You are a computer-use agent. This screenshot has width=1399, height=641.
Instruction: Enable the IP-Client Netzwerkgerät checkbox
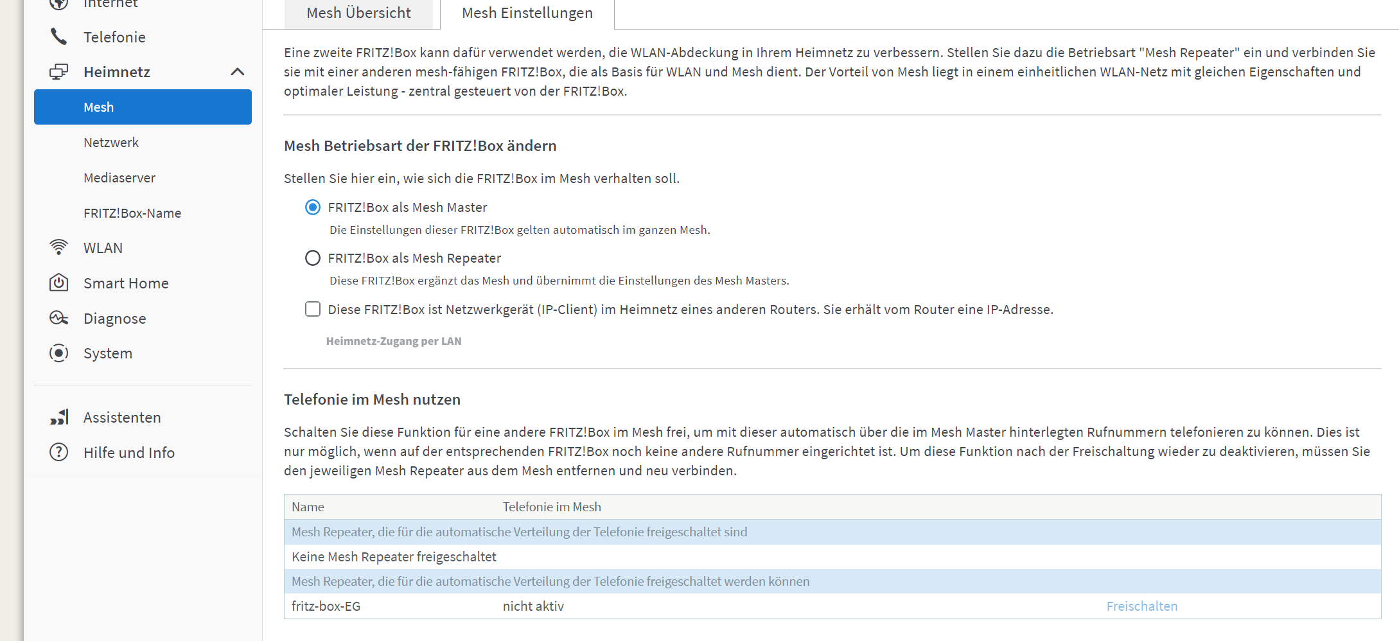click(313, 309)
